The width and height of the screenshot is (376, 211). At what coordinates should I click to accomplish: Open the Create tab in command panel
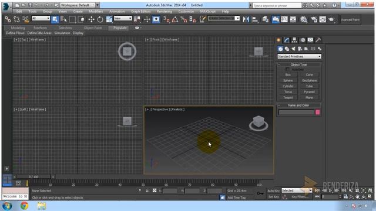click(x=278, y=40)
